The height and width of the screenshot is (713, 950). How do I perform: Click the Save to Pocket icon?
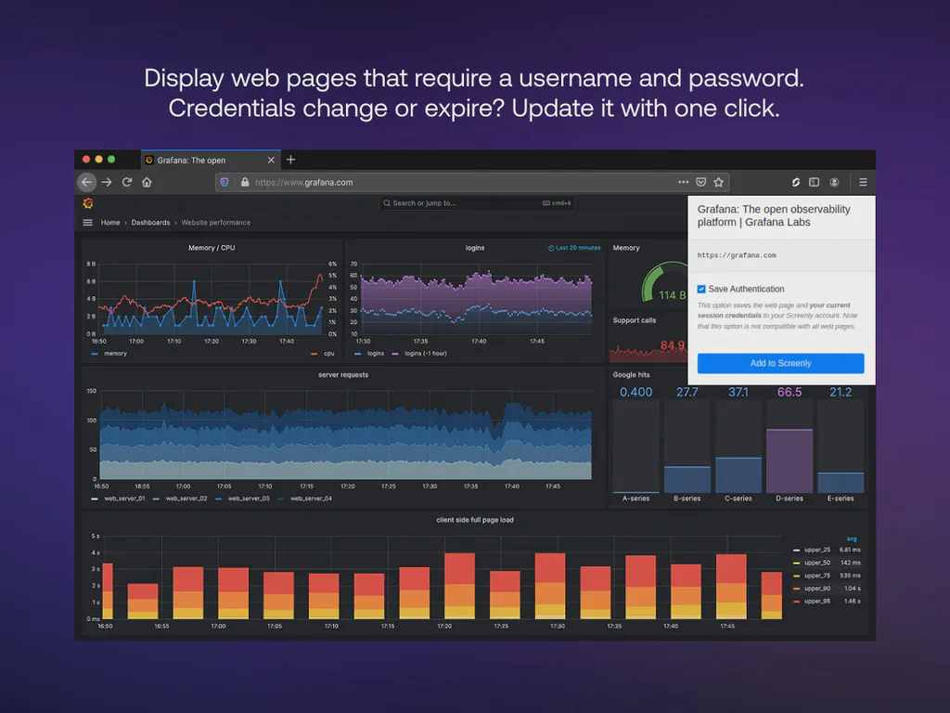pyautogui.click(x=700, y=182)
